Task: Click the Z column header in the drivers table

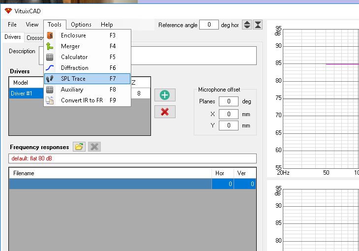Action: (141, 83)
